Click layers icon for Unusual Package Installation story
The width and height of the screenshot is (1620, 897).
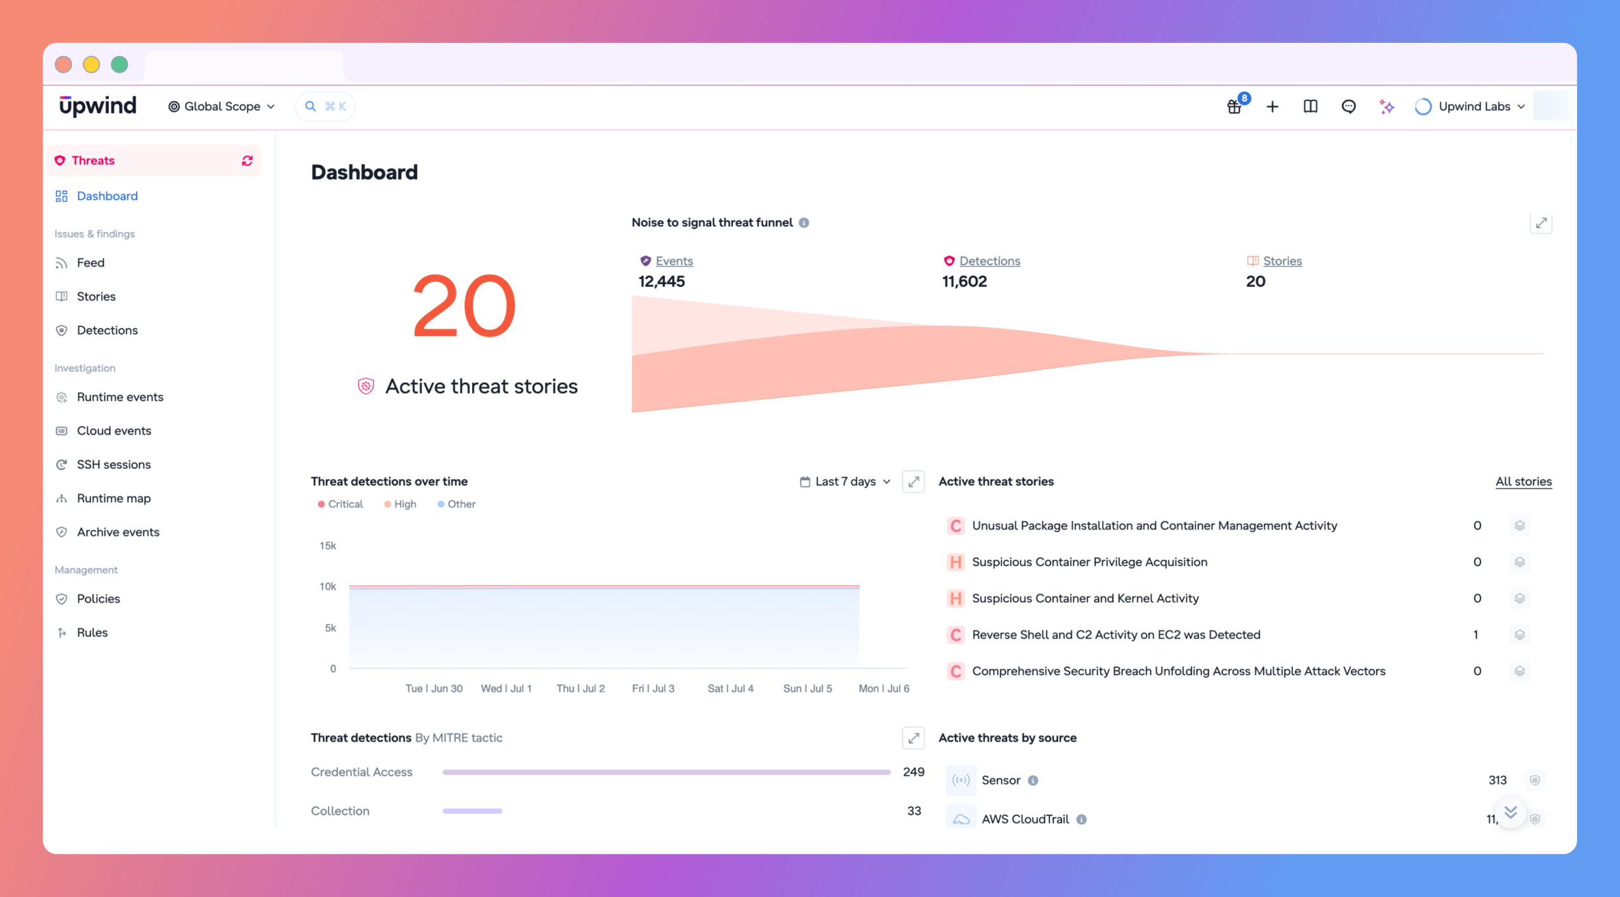coord(1519,526)
